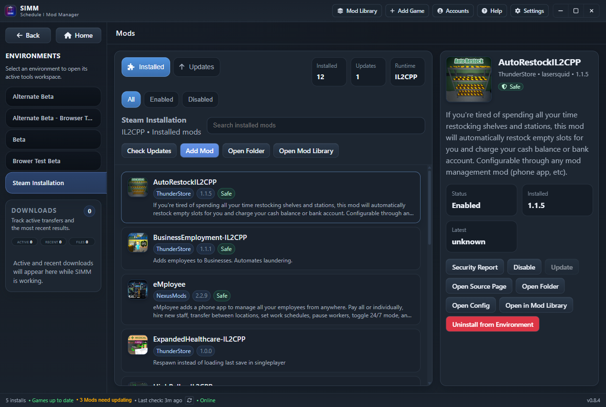This screenshot has height=407, width=606.
Task: Click the FILES 0 downloads chip
Action: (x=82, y=242)
